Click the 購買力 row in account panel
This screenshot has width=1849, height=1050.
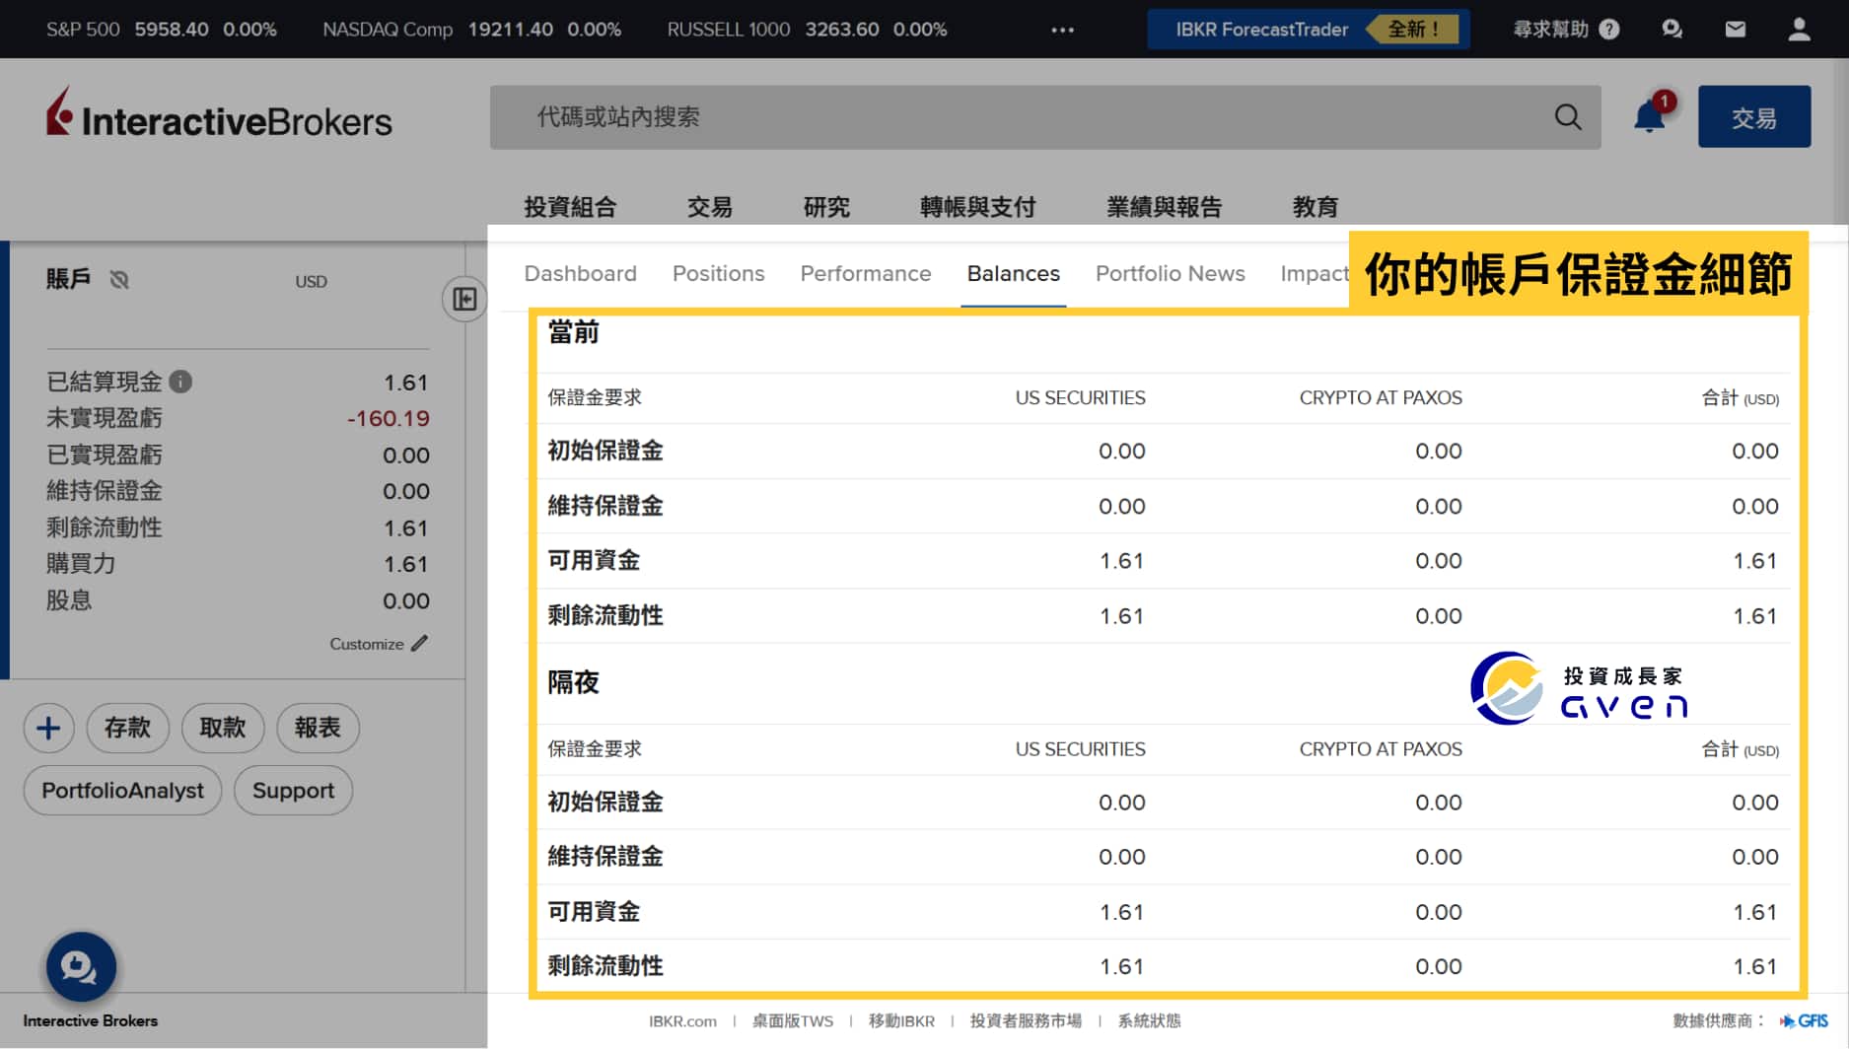coord(238,564)
